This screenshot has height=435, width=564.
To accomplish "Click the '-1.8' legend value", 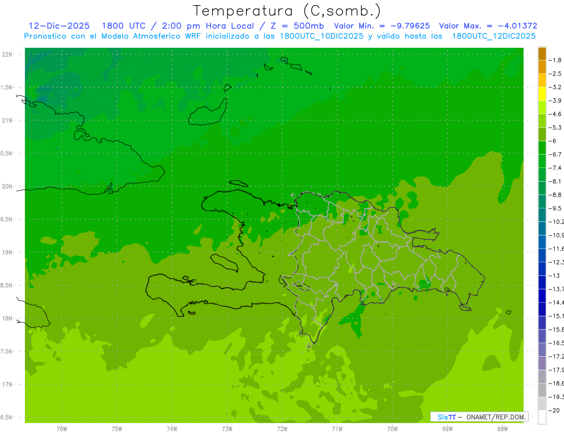I will point(556,60).
